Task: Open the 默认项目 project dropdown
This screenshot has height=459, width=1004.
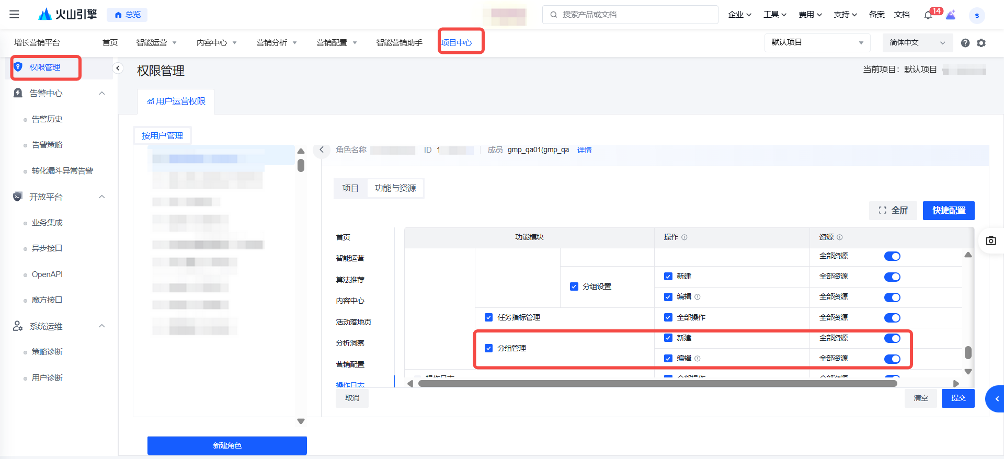Action: 817,43
